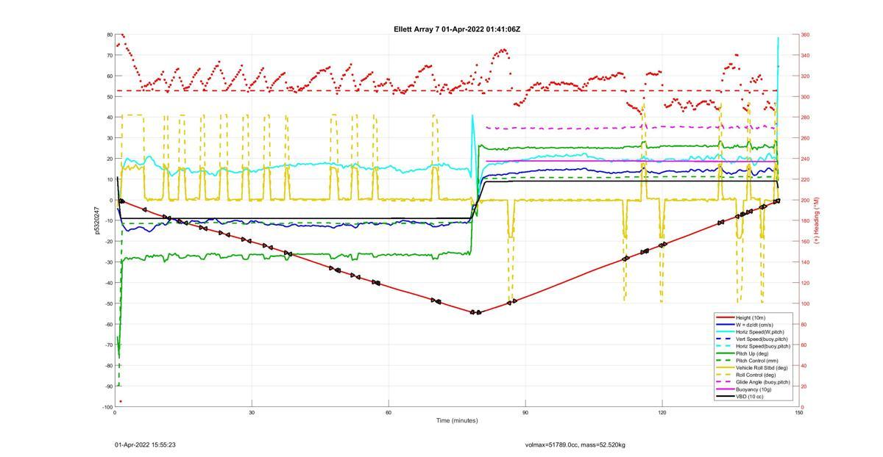Screen dimensions: 883x457
Task: Click the "Vert Speed(buoy,pitch)" legend entry
Action: 761,339
